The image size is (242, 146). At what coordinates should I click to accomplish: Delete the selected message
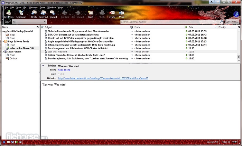coord(112,14)
